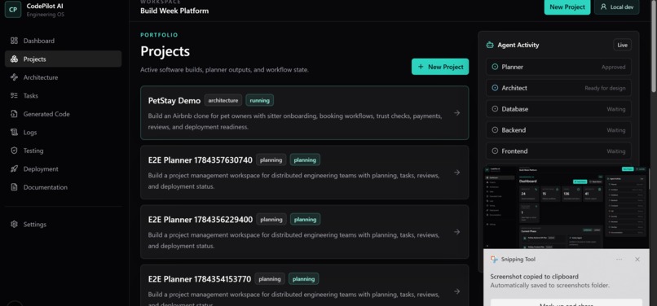
Task: Click the Build Week Platform workspace title
Action: (x=174, y=11)
